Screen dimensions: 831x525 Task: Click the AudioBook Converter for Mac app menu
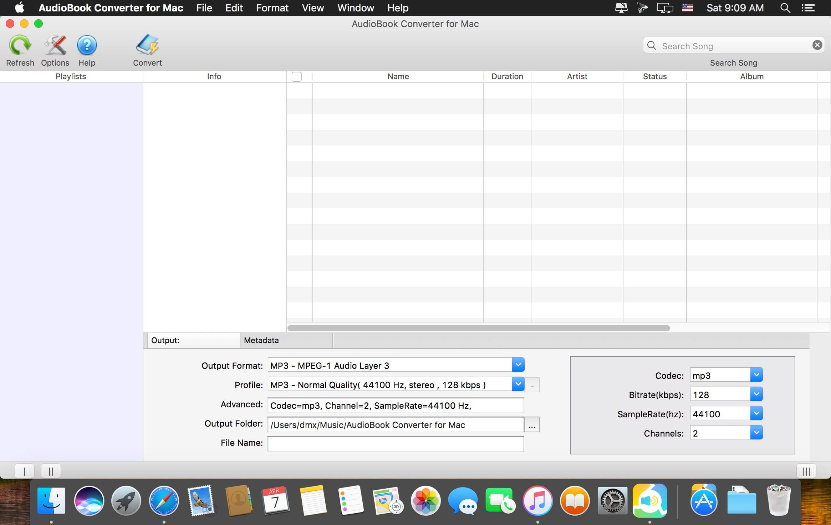coord(111,8)
